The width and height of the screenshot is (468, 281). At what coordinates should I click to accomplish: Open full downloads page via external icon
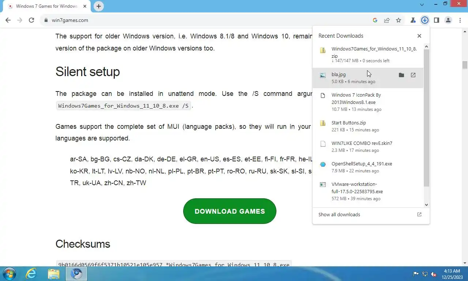419,214
